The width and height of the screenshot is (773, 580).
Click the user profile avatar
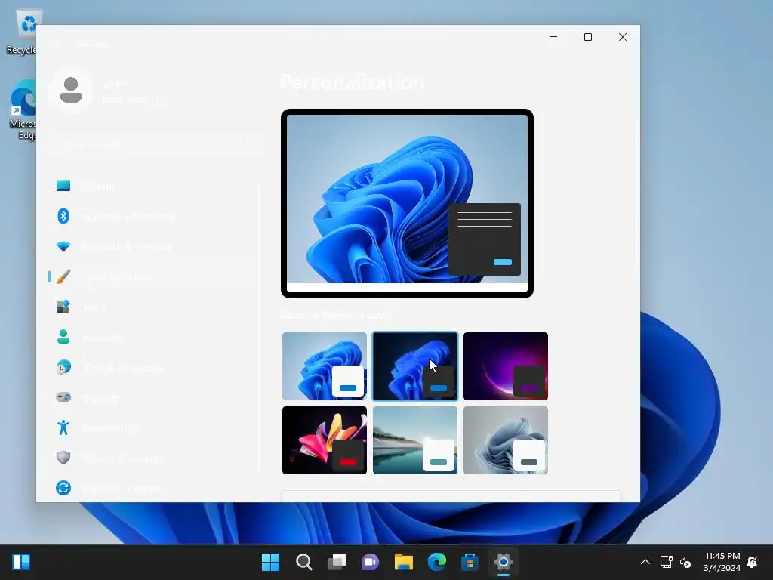(x=71, y=91)
